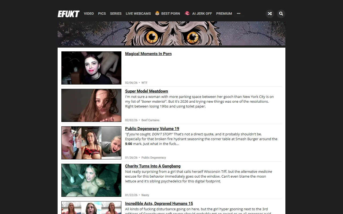
Task: Click the EFUKT logo
Action: 68,14
